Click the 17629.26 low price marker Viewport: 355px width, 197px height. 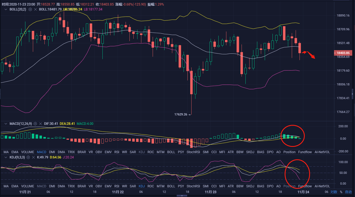(182, 114)
